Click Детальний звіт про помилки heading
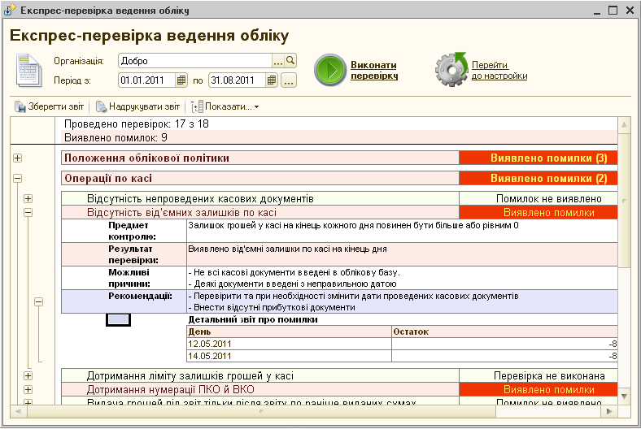641x429 pixels. pos(253,319)
